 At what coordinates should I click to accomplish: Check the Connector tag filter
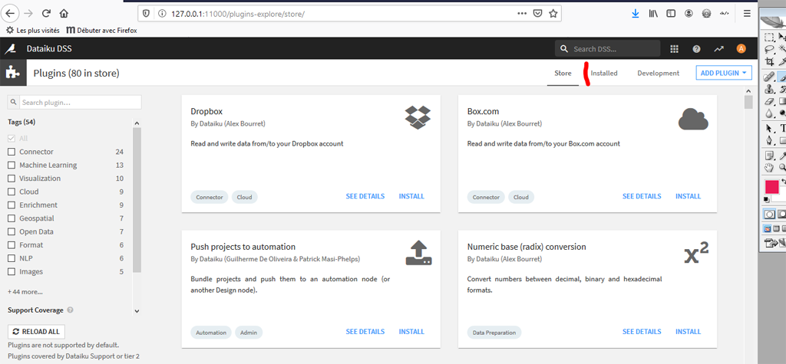pyautogui.click(x=12, y=152)
